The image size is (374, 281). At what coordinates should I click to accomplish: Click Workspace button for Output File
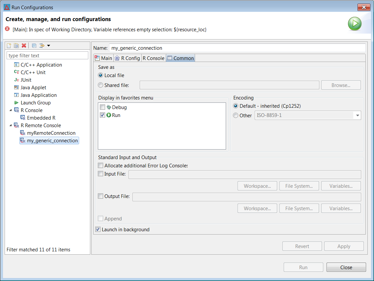click(x=257, y=209)
